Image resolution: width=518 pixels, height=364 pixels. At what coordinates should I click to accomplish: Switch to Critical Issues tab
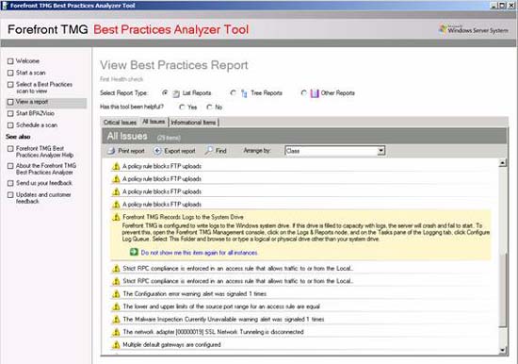pos(120,123)
